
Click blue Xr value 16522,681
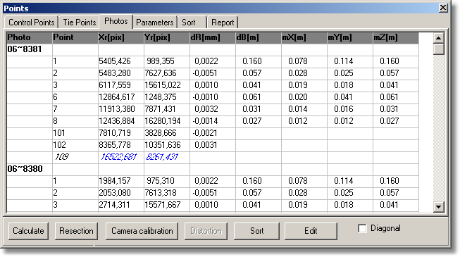point(118,157)
